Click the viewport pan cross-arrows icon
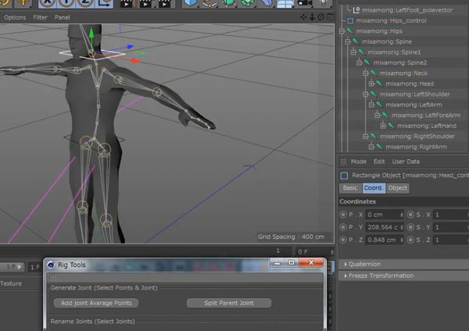Viewport: 469px width, 331px height. pyautogui.click(x=303, y=17)
